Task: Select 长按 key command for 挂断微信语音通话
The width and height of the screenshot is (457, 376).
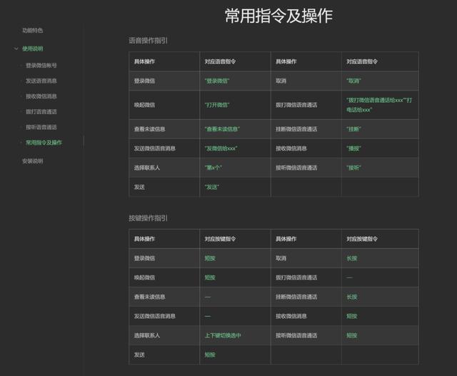Action: [x=352, y=297]
